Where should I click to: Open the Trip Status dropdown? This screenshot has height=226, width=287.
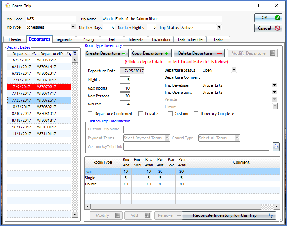coord(219,27)
